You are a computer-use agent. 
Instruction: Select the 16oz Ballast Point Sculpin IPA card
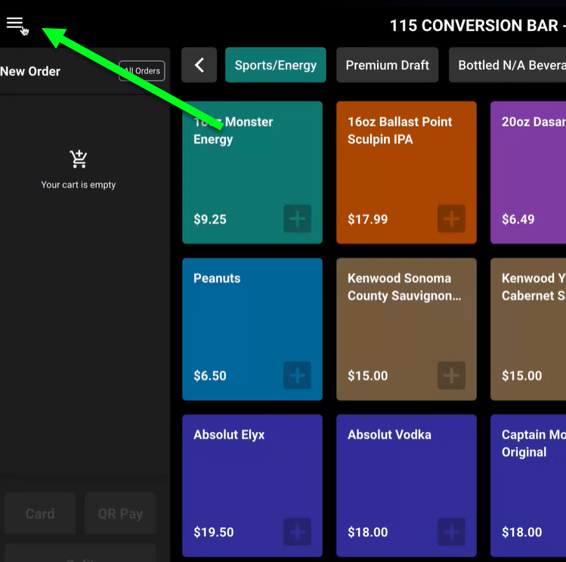click(407, 172)
